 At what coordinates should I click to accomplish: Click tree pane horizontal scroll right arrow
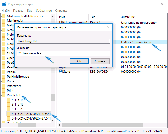click(x=49, y=125)
